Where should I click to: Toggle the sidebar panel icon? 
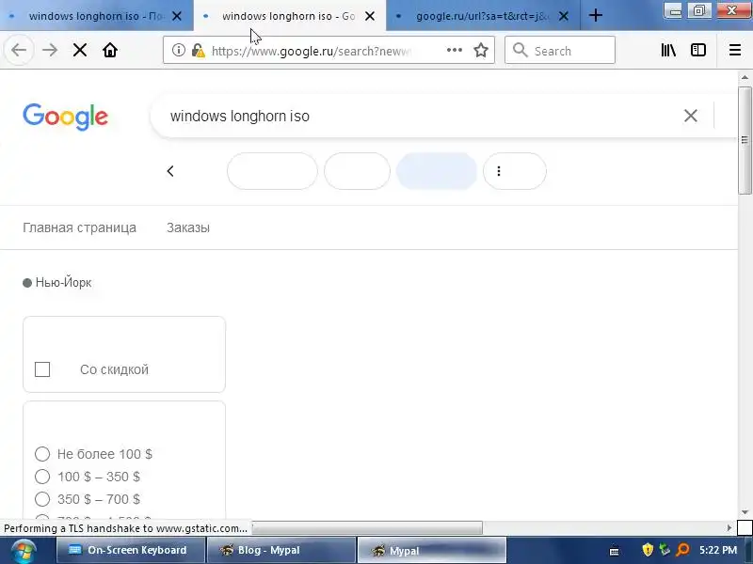[698, 50]
